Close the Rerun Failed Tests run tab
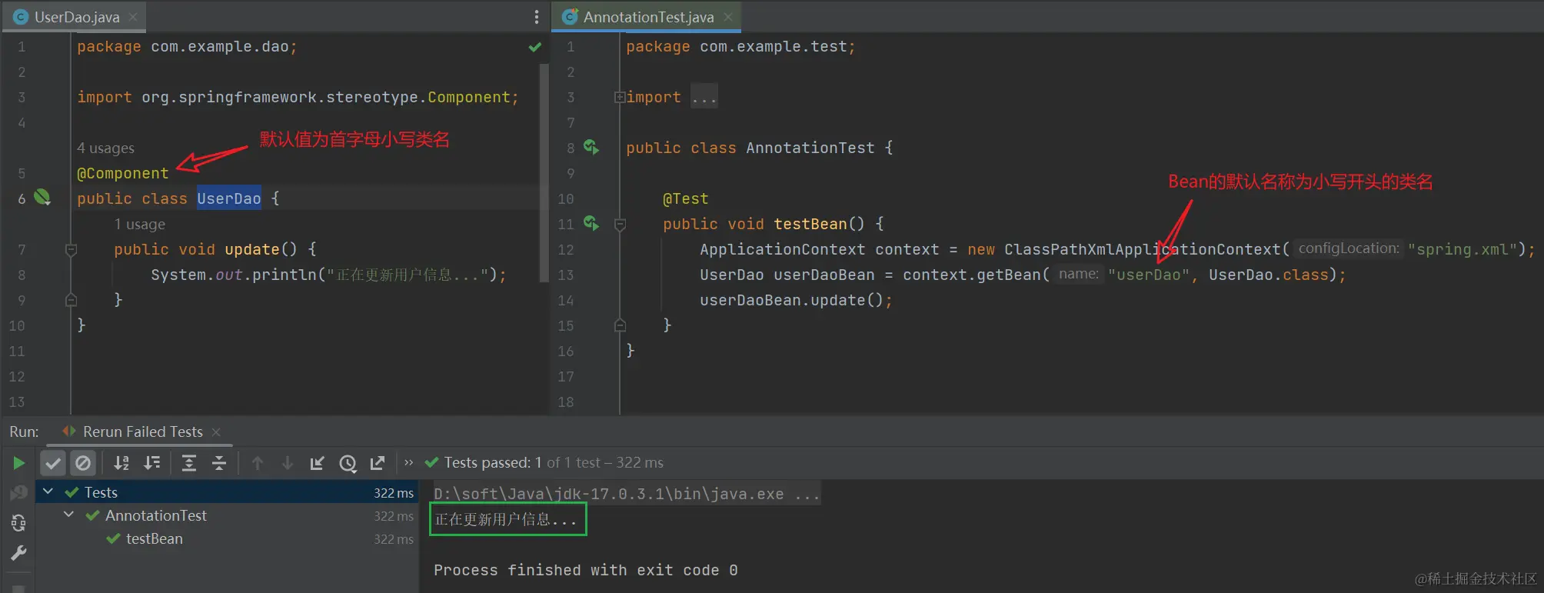The image size is (1544, 593). [216, 432]
